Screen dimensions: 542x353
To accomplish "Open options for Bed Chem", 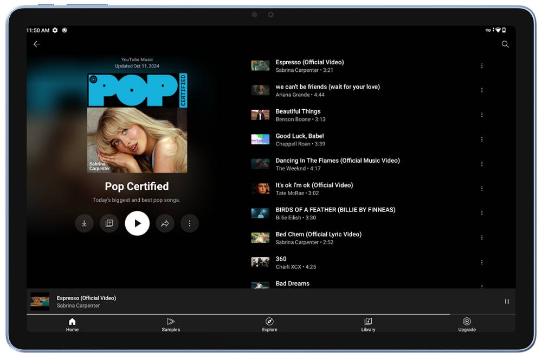I will (482, 238).
